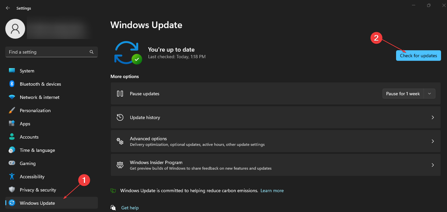This screenshot has width=447, height=212.
Task: Click the back arrow in Settings title bar
Action: point(8,8)
